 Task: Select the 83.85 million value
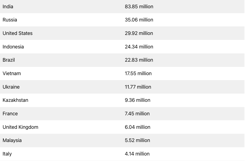point(139,7)
